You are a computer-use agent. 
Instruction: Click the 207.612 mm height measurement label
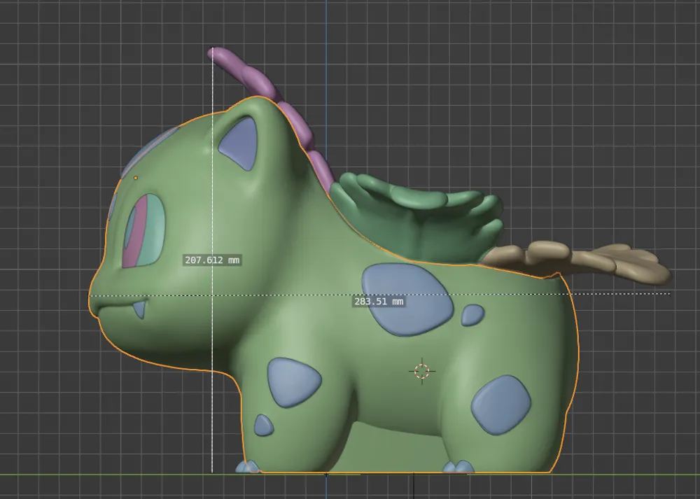pos(212,260)
